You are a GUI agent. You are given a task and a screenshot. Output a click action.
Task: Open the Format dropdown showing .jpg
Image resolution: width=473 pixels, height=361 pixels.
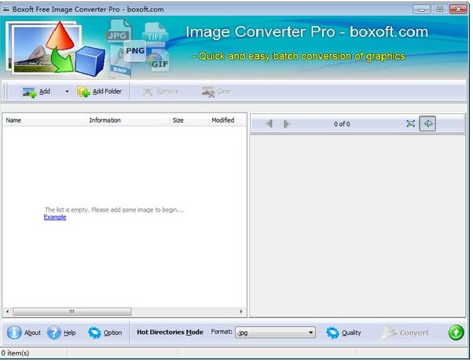(275, 333)
